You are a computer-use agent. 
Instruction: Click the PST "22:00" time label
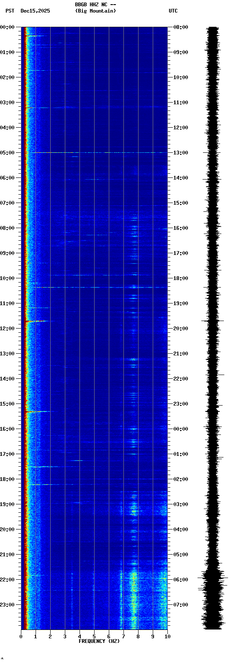point(7,580)
